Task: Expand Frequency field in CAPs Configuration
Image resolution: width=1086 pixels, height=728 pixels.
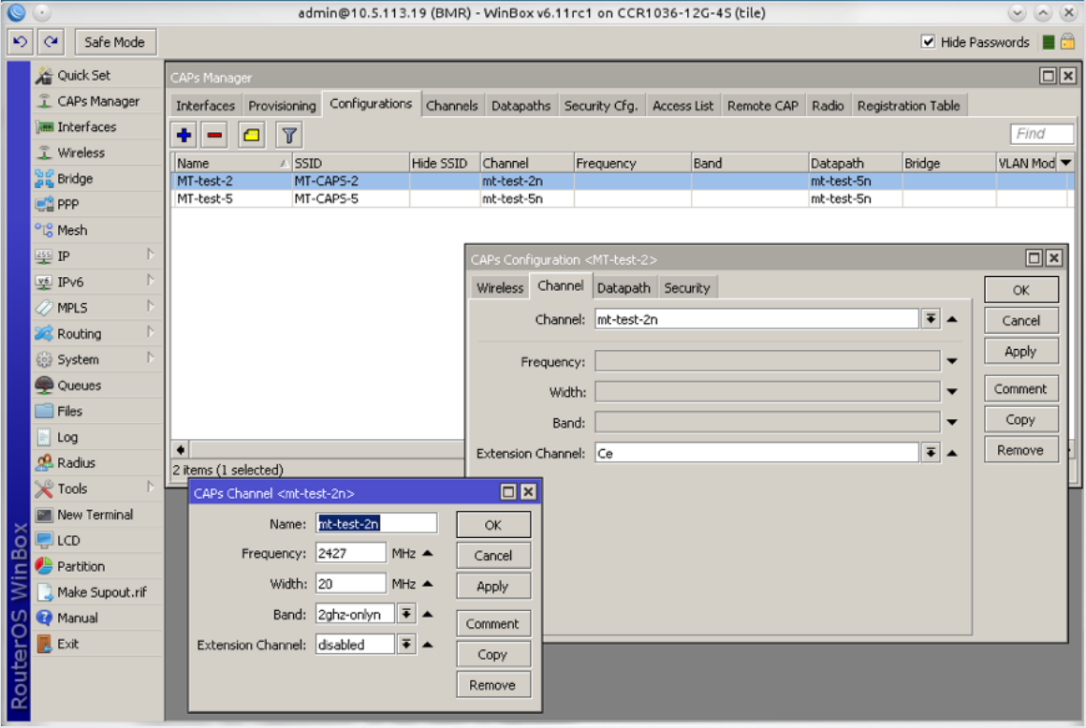Action: [x=952, y=361]
